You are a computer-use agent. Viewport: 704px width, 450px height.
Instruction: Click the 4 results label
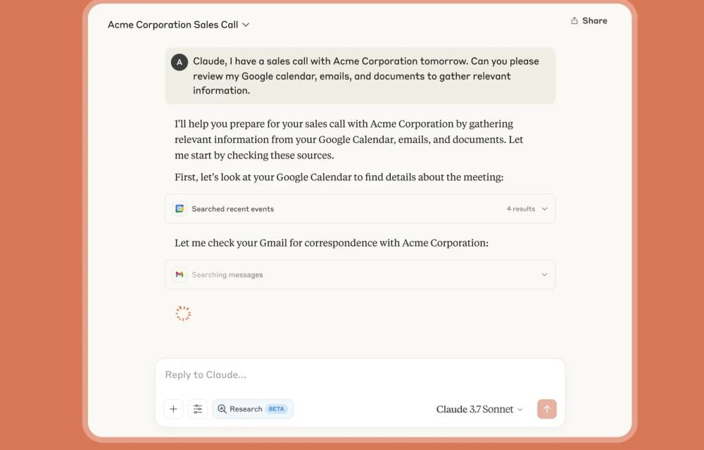(x=521, y=209)
